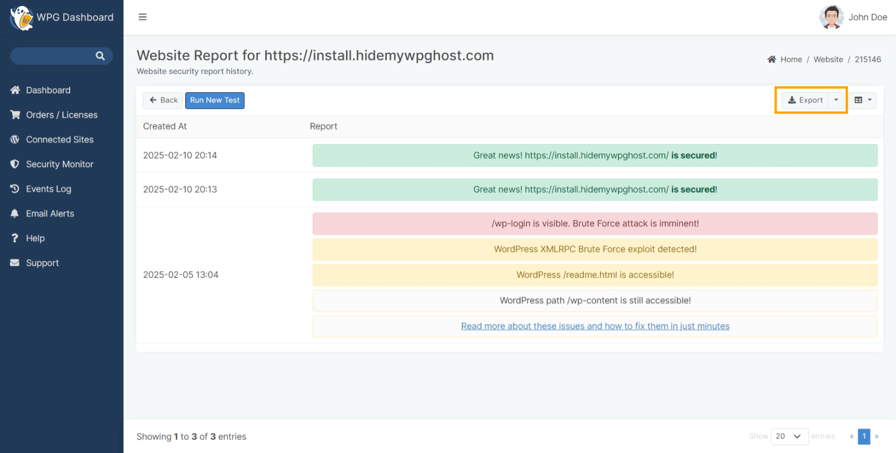The width and height of the screenshot is (896, 453).
Task: Click the Website breadcrumb link
Action: tap(828, 59)
